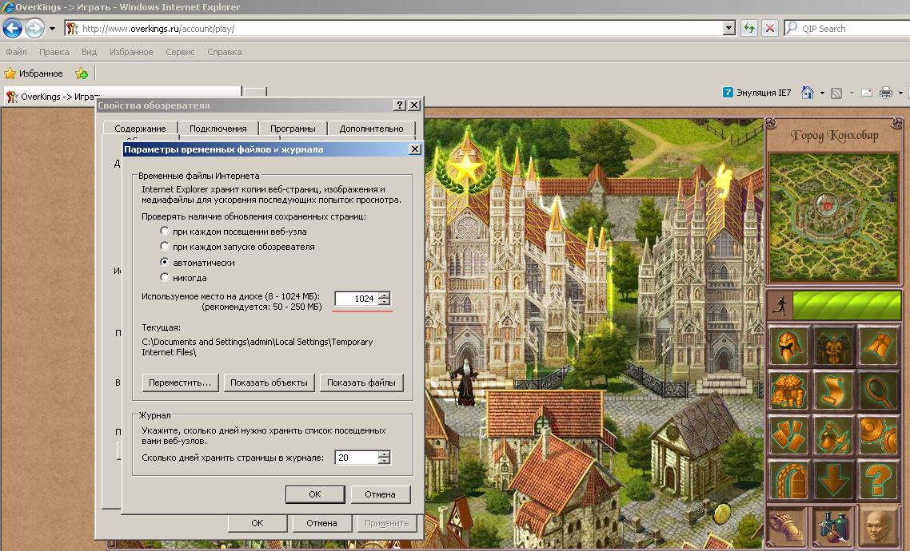Increase history days with up spinner
The width and height of the screenshot is (910, 551).
click(x=384, y=454)
